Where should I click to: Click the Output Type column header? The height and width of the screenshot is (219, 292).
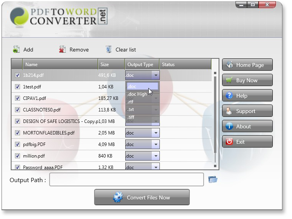coord(142,65)
